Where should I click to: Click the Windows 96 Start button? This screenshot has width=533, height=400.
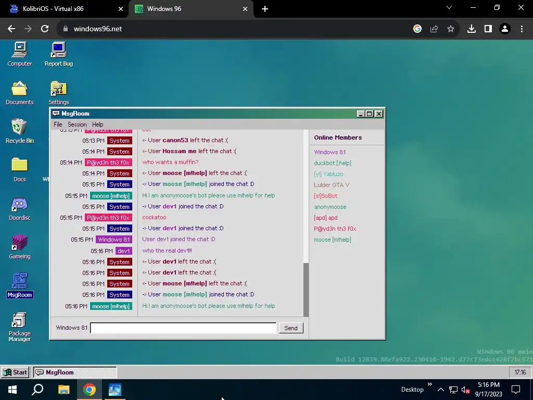[15, 372]
